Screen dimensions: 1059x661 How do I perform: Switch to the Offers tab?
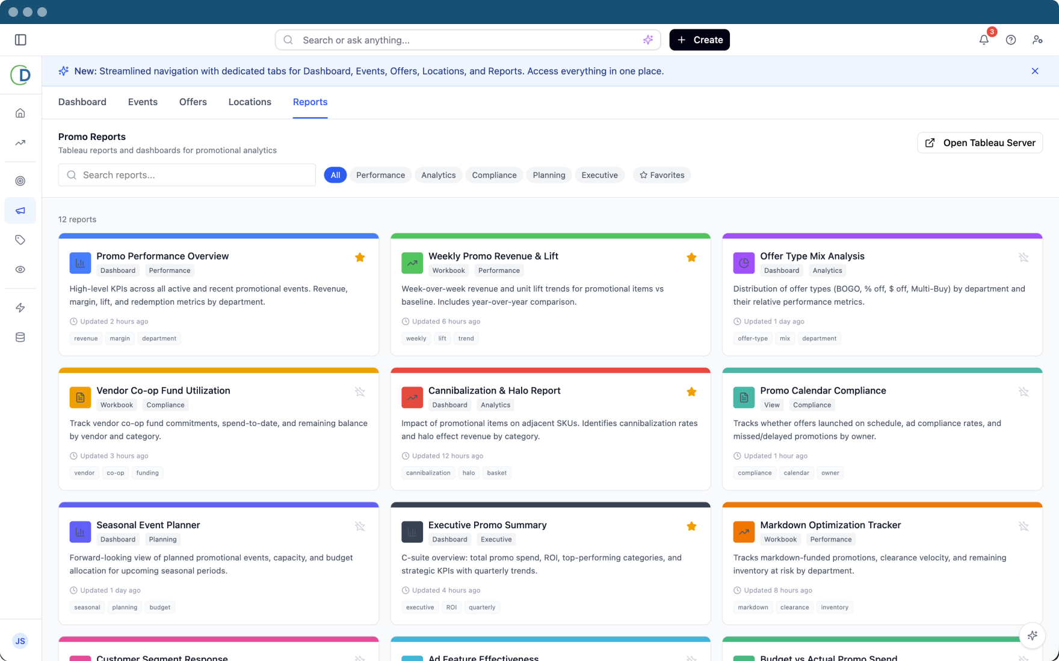193,102
